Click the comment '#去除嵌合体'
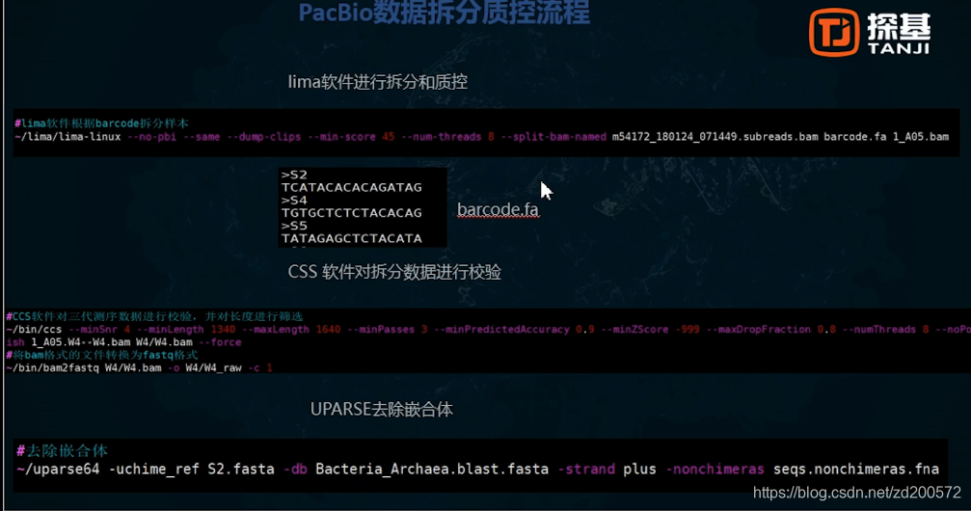Screen dimensions: 971x511 [x=63, y=451]
